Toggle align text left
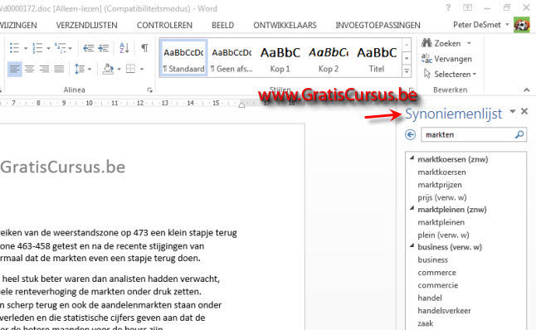The width and height of the screenshot is (536, 330). pyautogui.click(x=14, y=69)
